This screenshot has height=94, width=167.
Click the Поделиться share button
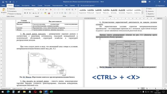[x=160, y=5]
